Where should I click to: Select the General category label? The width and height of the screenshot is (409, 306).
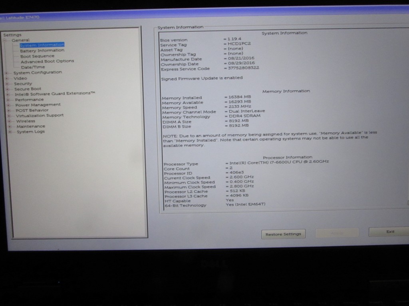coord(20,40)
